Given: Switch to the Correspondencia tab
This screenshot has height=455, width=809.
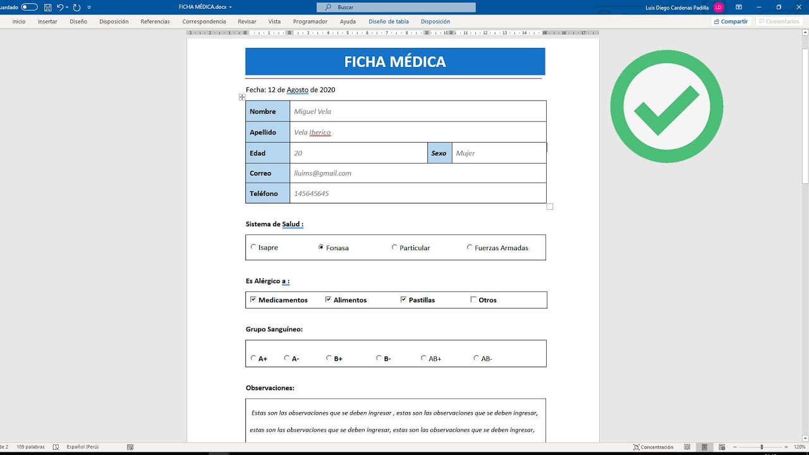Looking at the screenshot, I should coord(204,21).
